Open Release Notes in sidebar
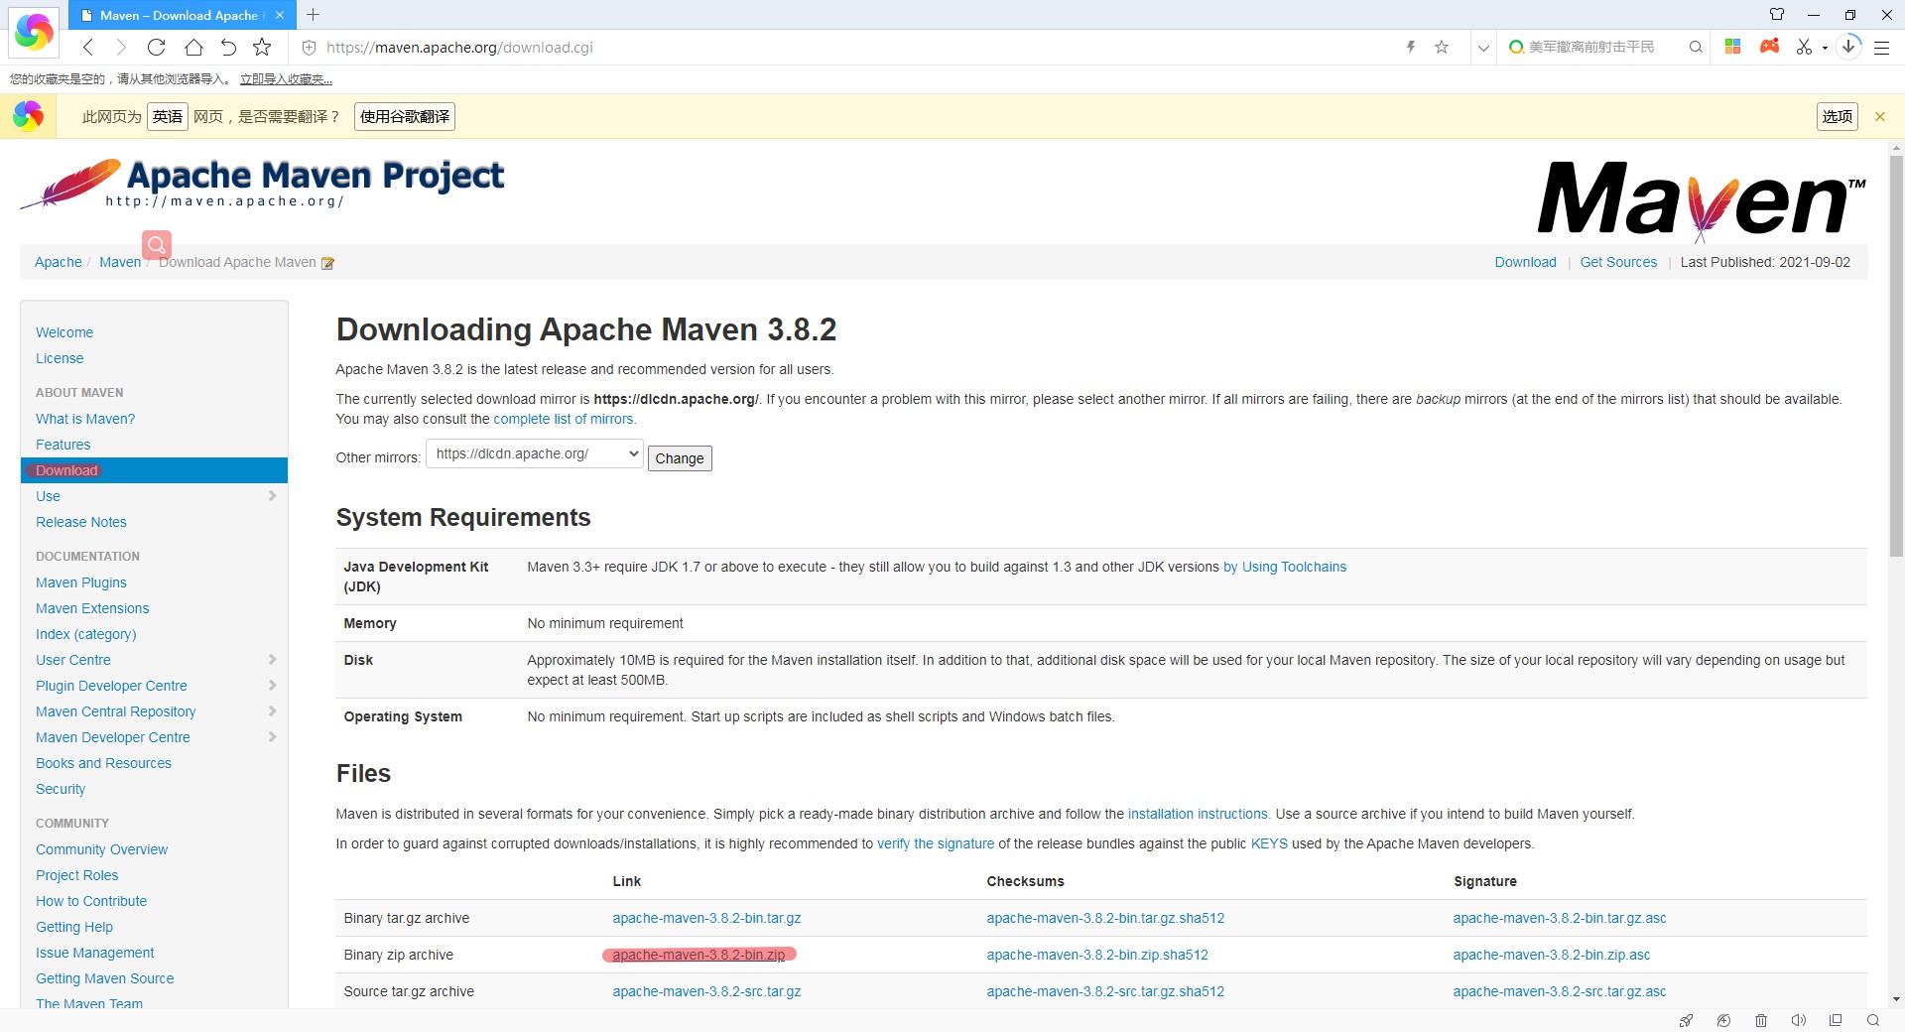Image resolution: width=1905 pixels, height=1032 pixels. [x=81, y=522]
